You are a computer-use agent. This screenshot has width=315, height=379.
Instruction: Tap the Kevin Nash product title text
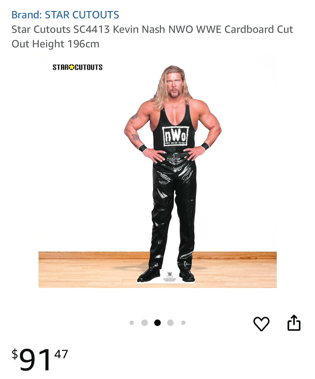152,37
